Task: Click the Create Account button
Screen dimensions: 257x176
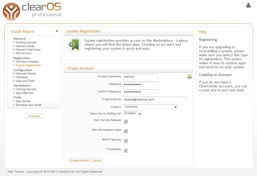Action: click(x=79, y=160)
